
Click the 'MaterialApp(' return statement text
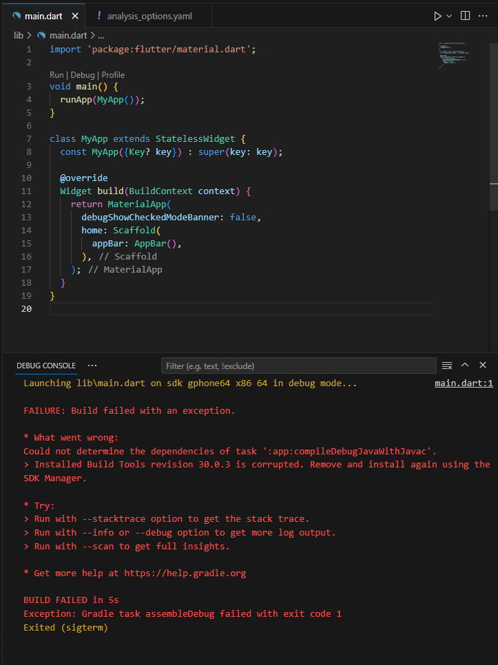(x=139, y=204)
